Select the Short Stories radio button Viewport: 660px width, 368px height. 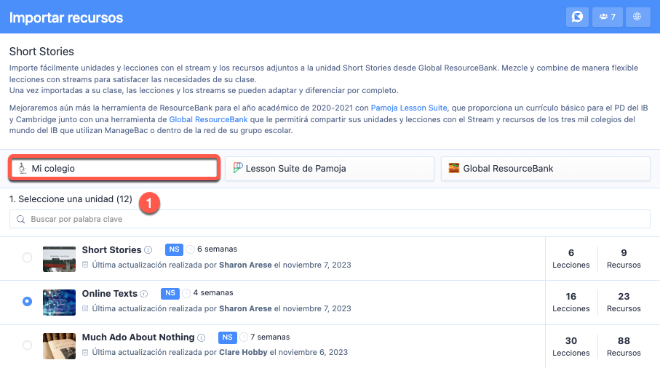[x=28, y=257]
